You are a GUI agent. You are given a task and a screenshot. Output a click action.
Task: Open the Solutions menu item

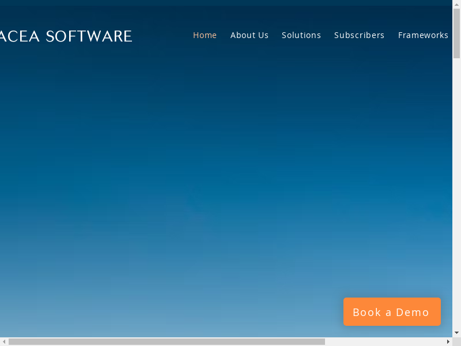[x=301, y=35]
